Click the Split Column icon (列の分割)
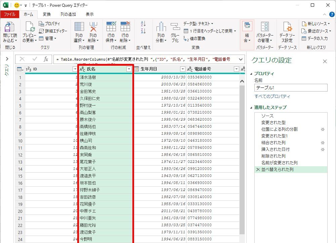Viewport: 336px width, 243px height. point(161,27)
